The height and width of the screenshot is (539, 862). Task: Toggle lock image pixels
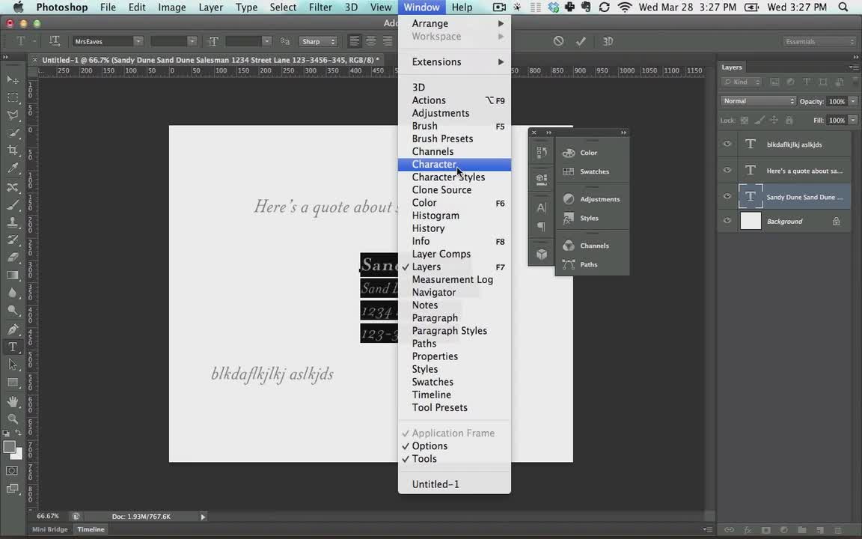[x=759, y=120]
